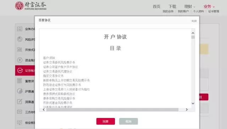Click the 开户协议 heading
This screenshot has height=129, width=227.
pos(115,37)
